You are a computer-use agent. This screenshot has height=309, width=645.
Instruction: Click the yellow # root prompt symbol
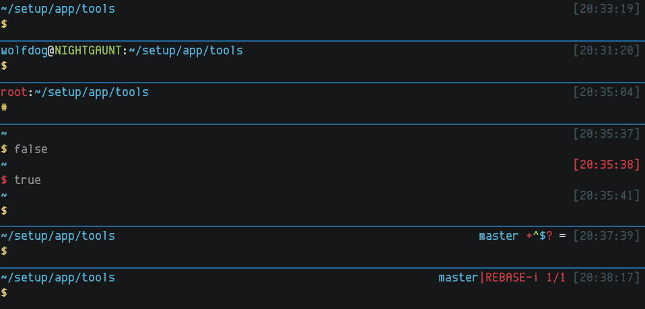click(x=4, y=107)
